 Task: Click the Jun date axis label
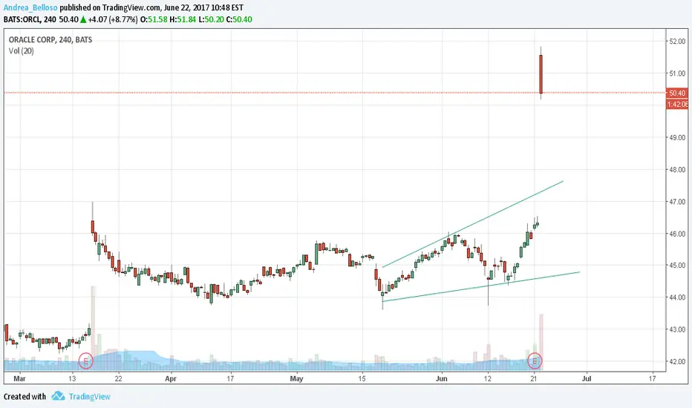[441, 378]
